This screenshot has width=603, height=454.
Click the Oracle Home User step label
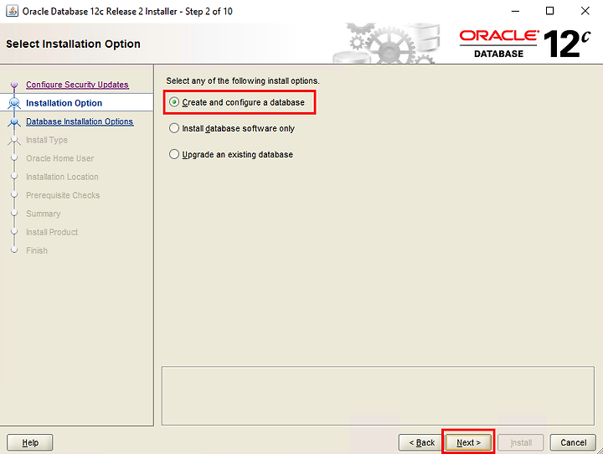pos(60,158)
